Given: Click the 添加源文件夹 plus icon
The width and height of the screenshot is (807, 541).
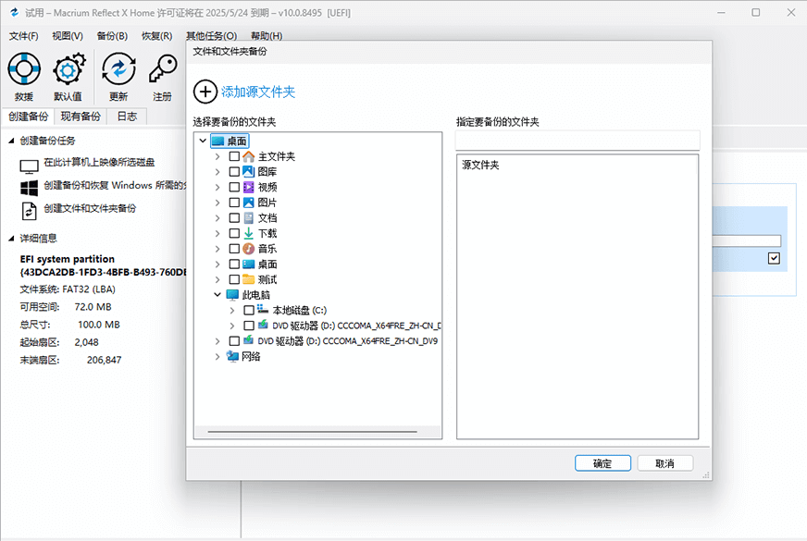Looking at the screenshot, I should (x=205, y=92).
